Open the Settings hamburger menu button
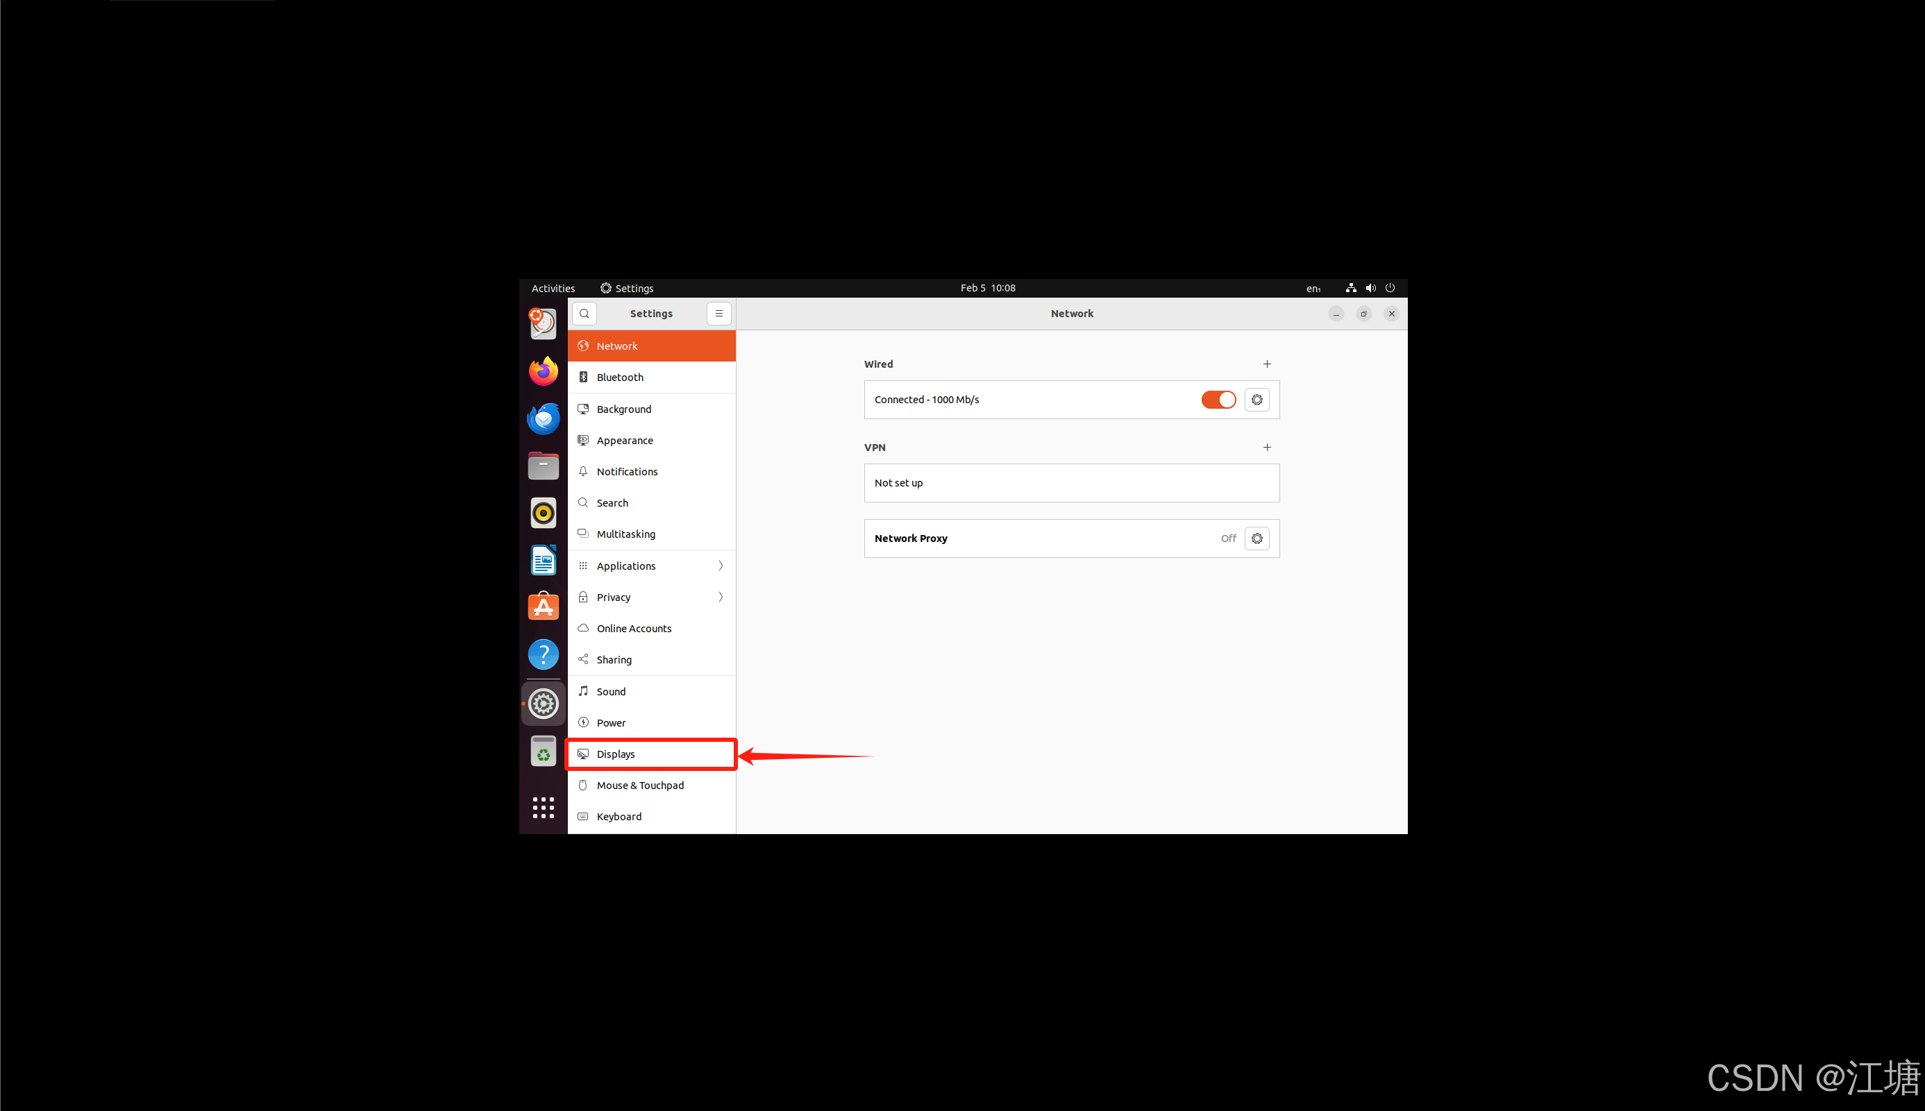 718,314
